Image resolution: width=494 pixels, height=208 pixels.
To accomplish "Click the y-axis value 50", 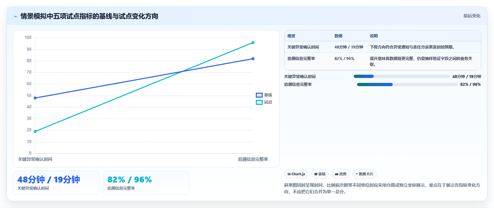I will point(29,96).
